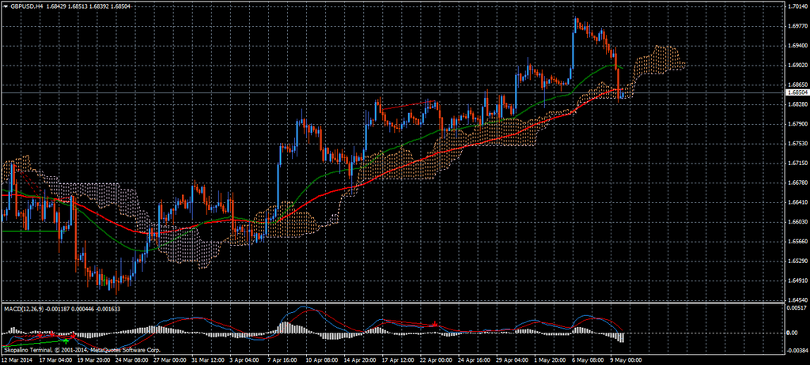This screenshot has height=365, width=810.
Task: Click the latest blue candle at current price
Action: 623,95
